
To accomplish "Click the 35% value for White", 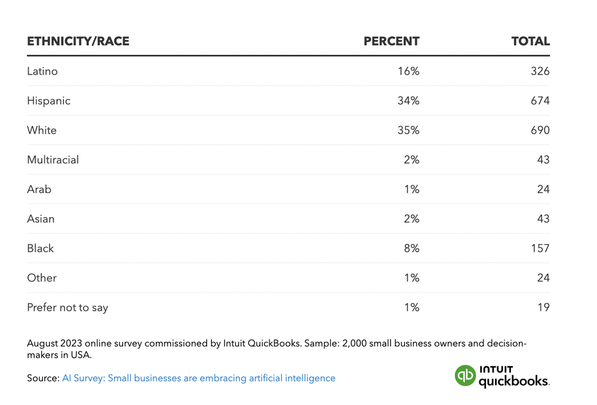I will [x=408, y=130].
